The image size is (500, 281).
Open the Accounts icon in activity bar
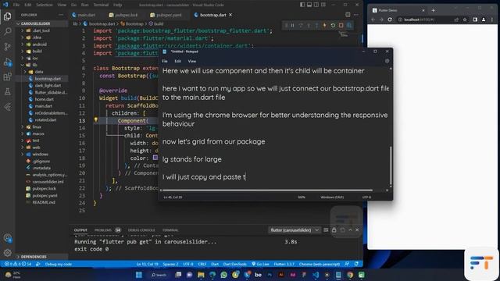pos(7,238)
